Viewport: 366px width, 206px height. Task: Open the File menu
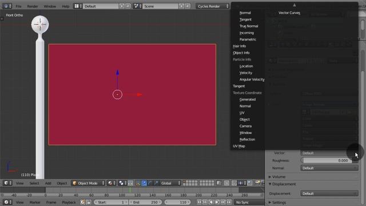[x=18, y=6]
